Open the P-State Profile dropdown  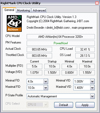coord(92,96)
